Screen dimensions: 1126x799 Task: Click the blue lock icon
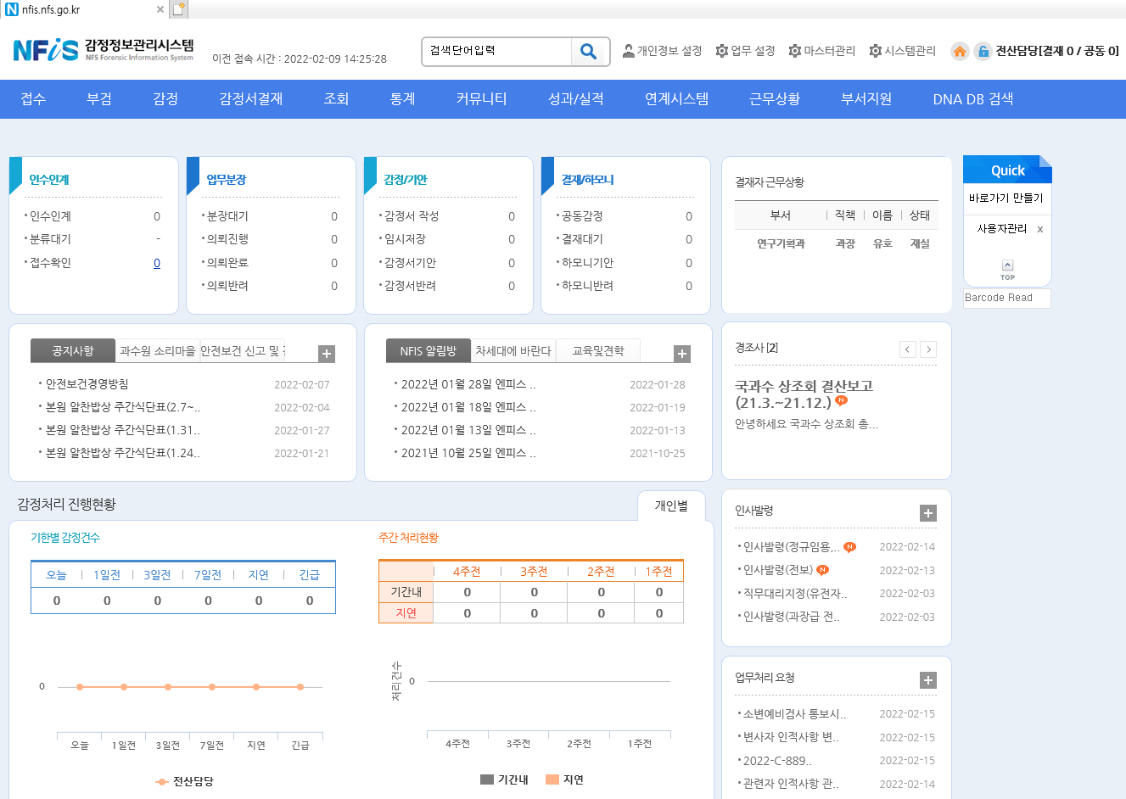click(983, 51)
